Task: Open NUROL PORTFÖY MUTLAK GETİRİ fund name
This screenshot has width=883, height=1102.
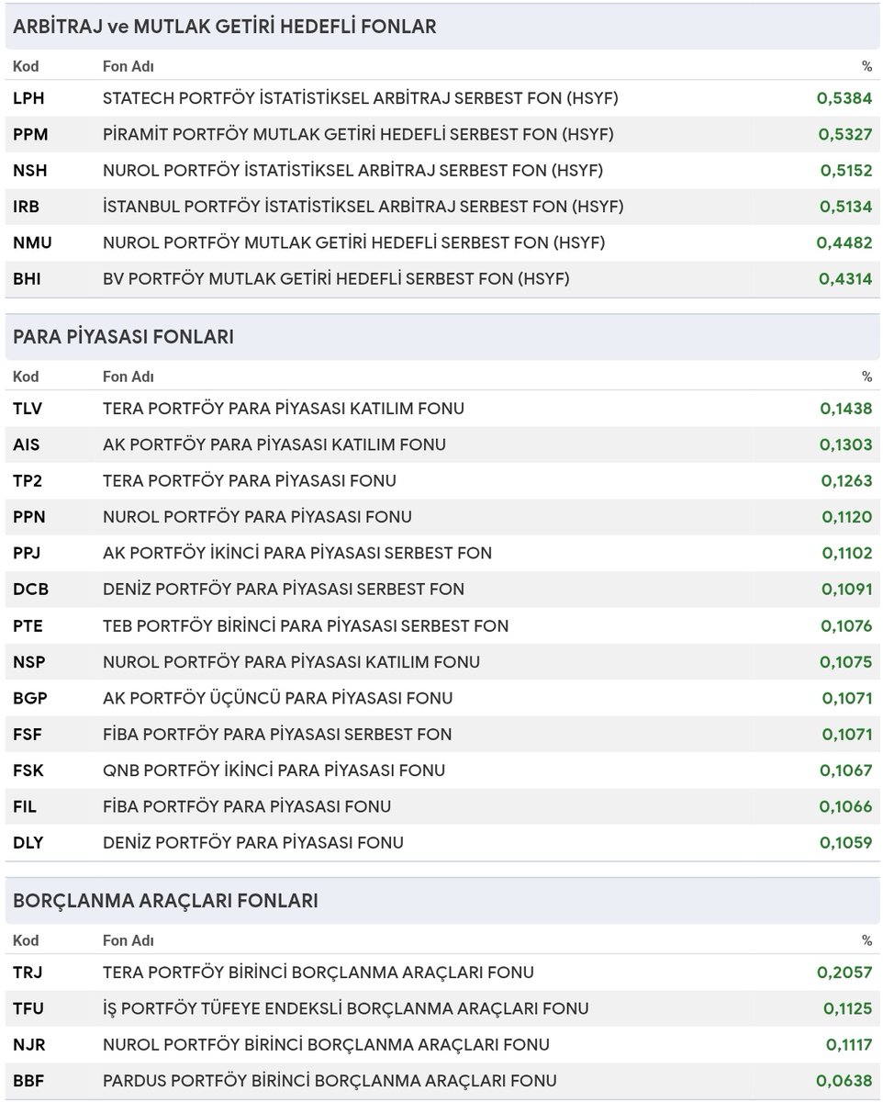Action: [354, 242]
